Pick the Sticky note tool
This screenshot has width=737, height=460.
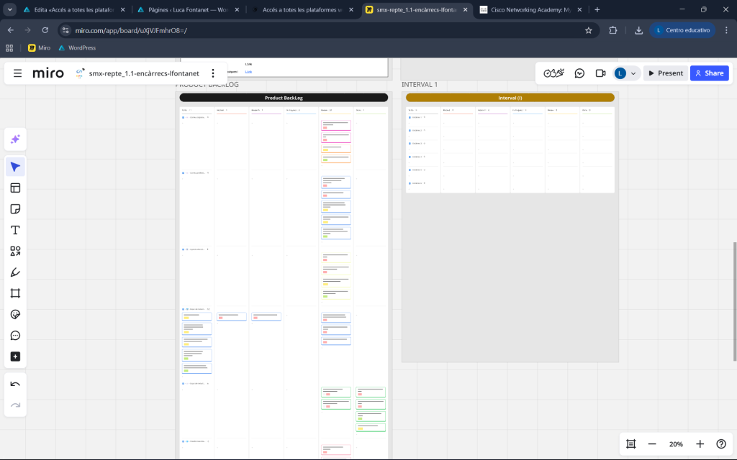(15, 209)
